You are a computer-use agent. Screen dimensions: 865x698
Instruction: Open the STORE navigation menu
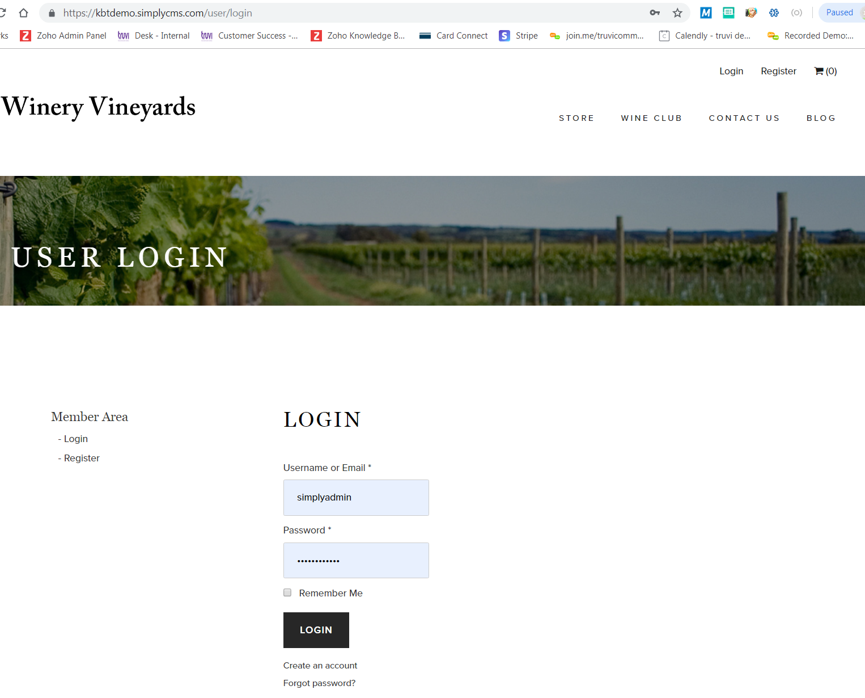576,118
